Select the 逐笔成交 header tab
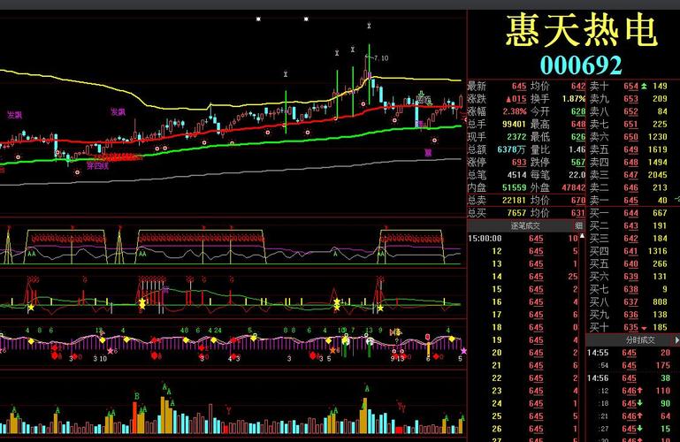Viewport: 680px width, 442px height. [524, 225]
